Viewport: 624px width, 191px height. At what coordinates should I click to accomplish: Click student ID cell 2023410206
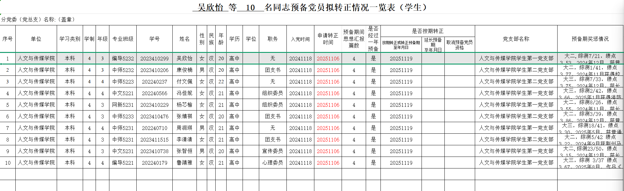(x=154, y=70)
